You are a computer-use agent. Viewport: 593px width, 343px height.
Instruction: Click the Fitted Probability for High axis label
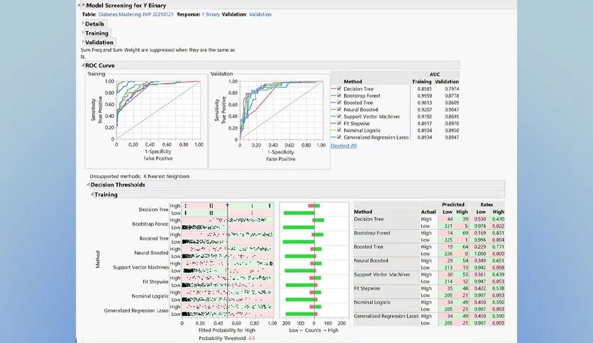coord(227,330)
